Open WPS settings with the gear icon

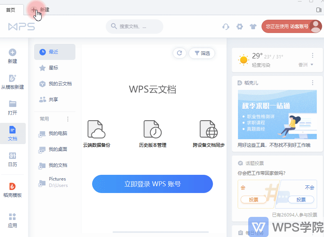(239, 27)
